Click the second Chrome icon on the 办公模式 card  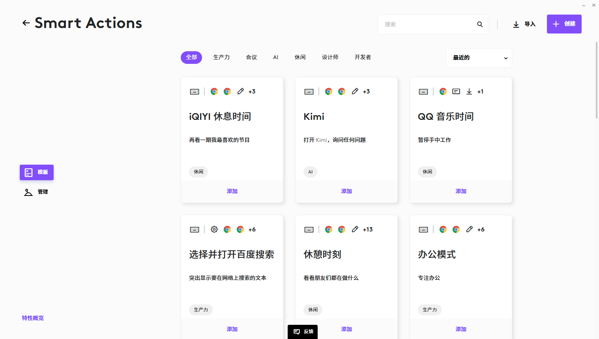456,229
